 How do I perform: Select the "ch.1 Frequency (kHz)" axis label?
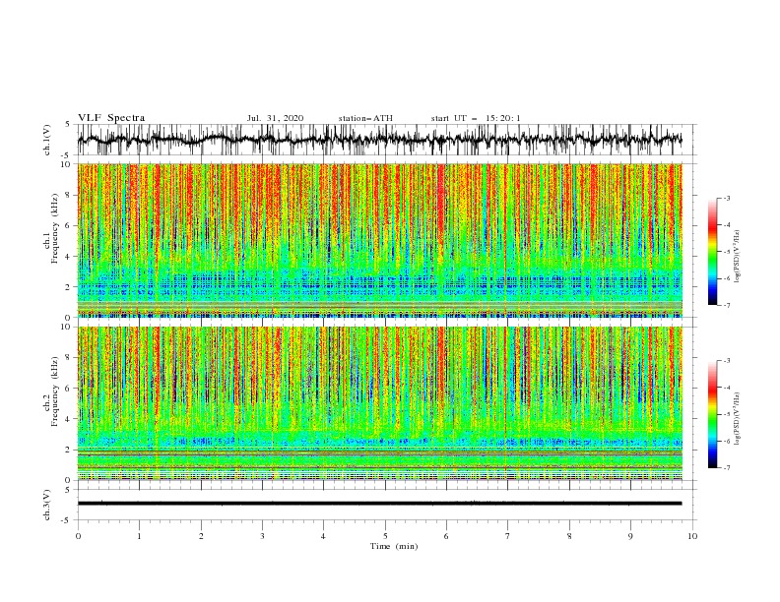click(51, 228)
